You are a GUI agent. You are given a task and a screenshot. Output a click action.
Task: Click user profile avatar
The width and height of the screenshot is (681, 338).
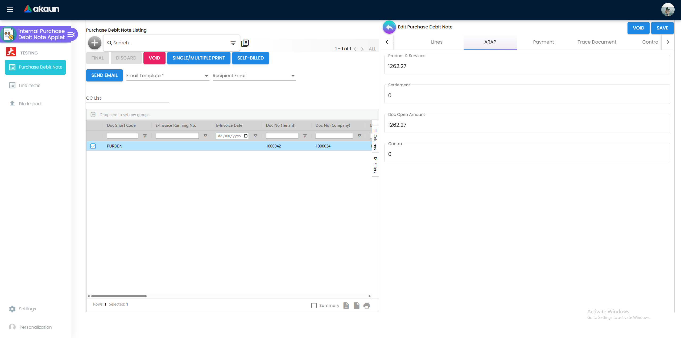coord(667,10)
